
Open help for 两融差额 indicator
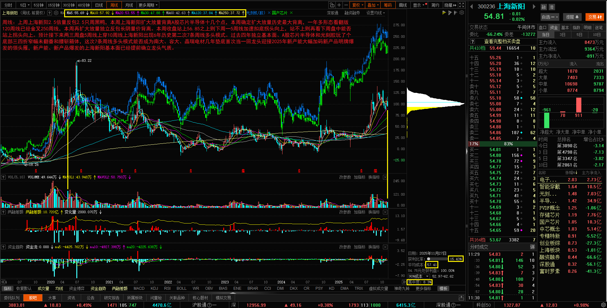pos(4,212)
